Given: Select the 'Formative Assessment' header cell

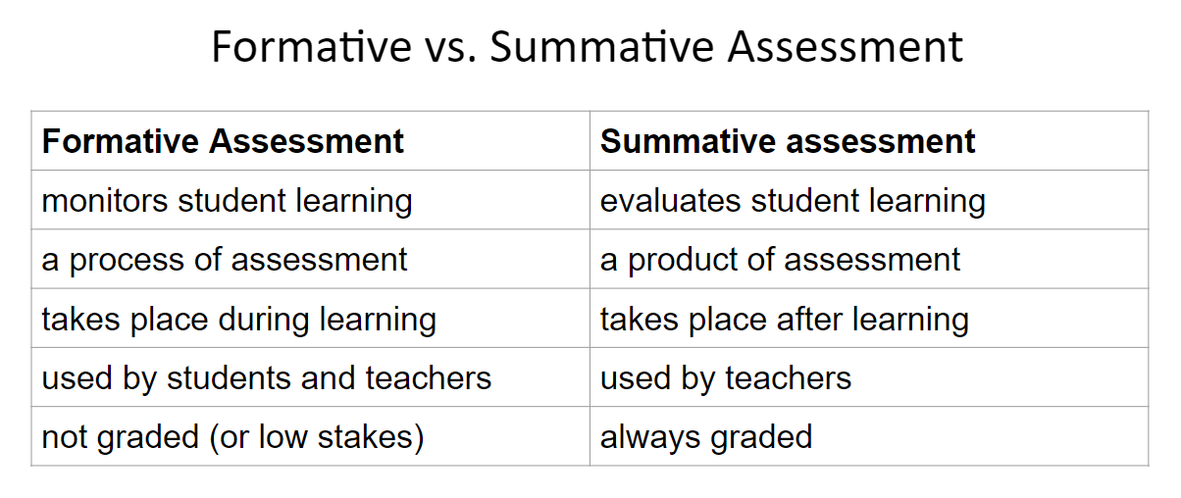Looking at the screenshot, I should click(x=310, y=141).
